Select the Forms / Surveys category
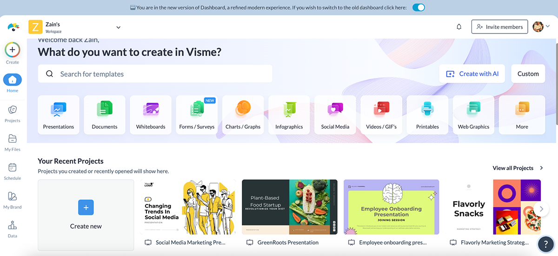This screenshot has height=256, width=558. point(197,115)
